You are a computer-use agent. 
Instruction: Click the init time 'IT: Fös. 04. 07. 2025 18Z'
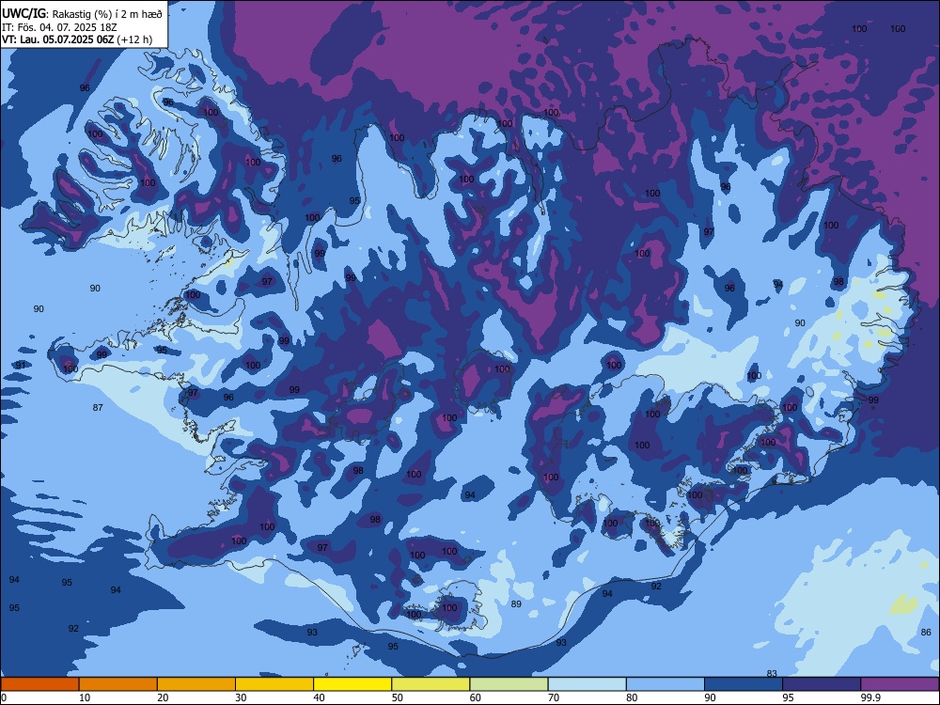(x=59, y=27)
